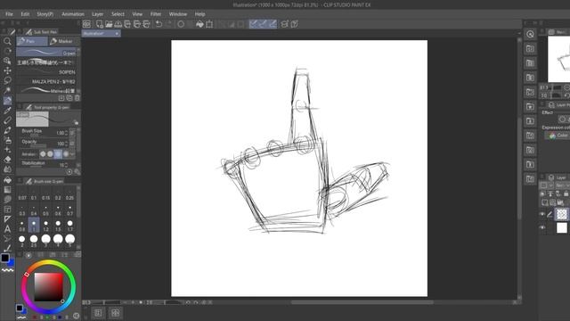Delete sub tool with trash icon
Viewport: 570px width, 321px height.
pos(77,98)
